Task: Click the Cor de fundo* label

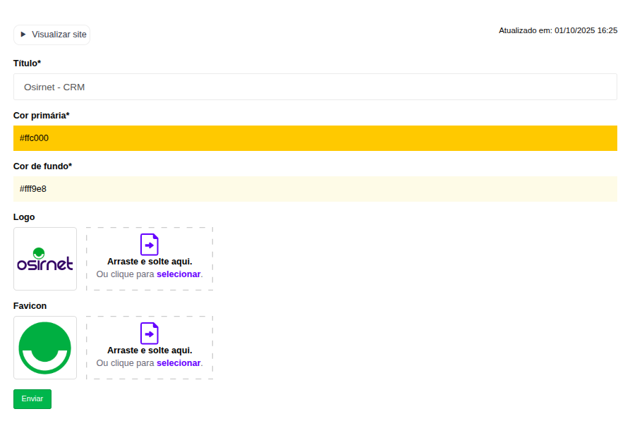Action: [x=43, y=166]
